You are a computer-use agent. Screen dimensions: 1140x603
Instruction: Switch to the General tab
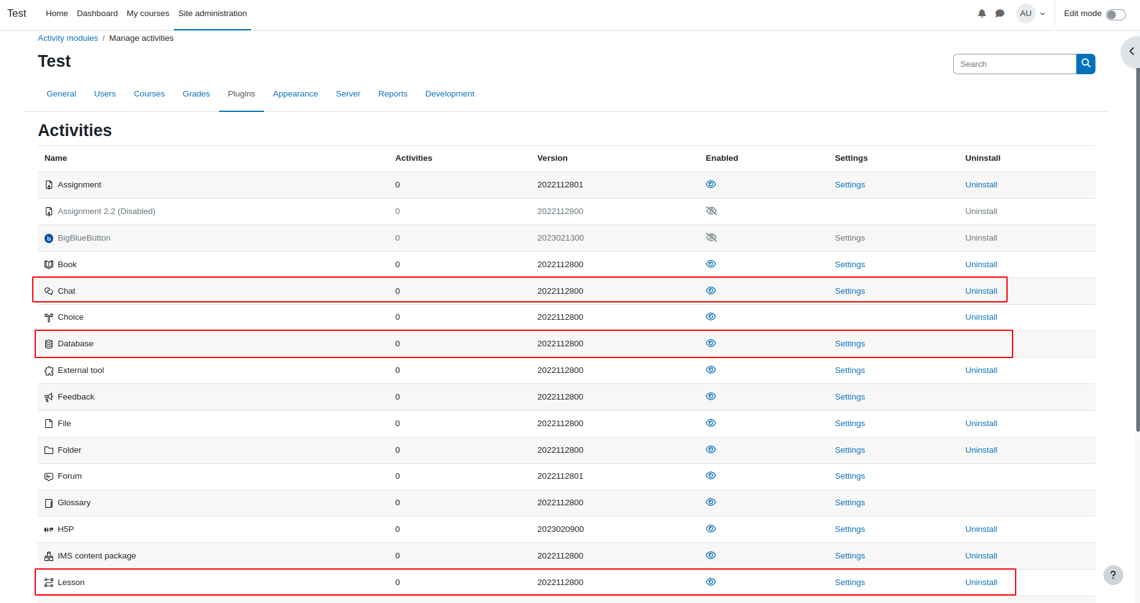[x=61, y=94]
